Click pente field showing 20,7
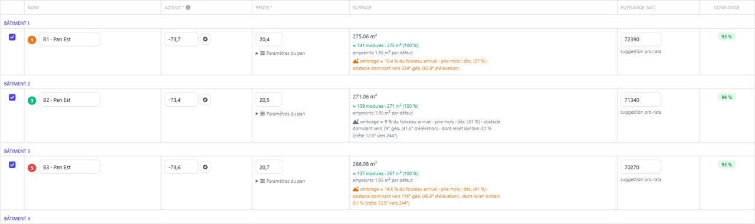Screen dimensions: 755x224 [x=269, y=167]
